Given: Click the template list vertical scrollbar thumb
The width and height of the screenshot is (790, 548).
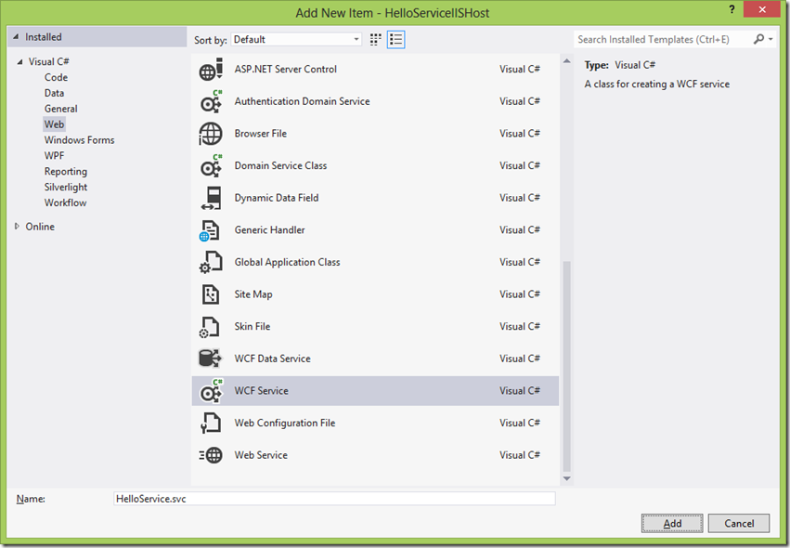Looking at the screenshot, I should 567,366.
